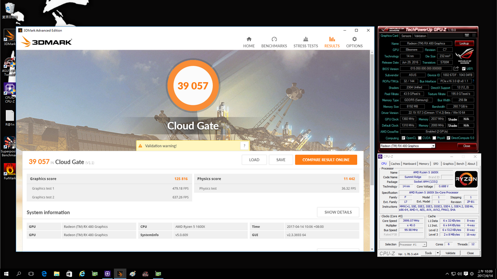Switch to CPU-Z About tab
Viewport: 497px width, 279px height.
tap(471, 164)
